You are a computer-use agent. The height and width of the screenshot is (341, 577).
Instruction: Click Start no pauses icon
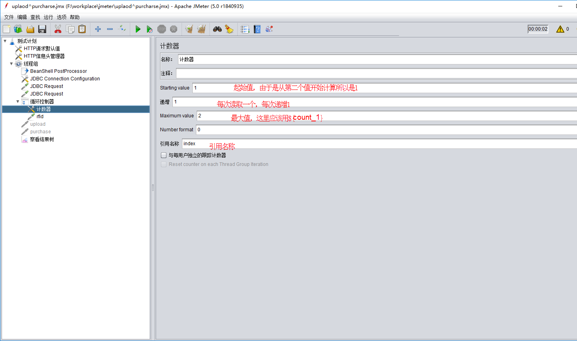point(150,29)
